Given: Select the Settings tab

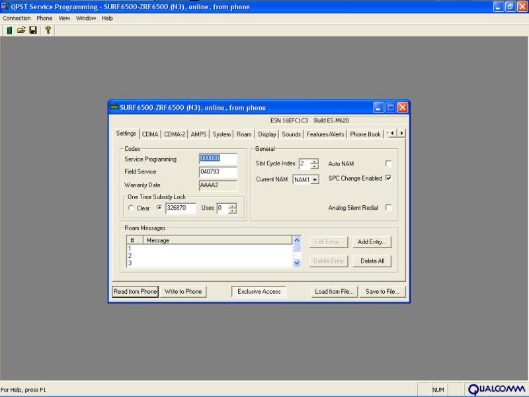Looking at the screenshot, I should [x=126, y=134].
